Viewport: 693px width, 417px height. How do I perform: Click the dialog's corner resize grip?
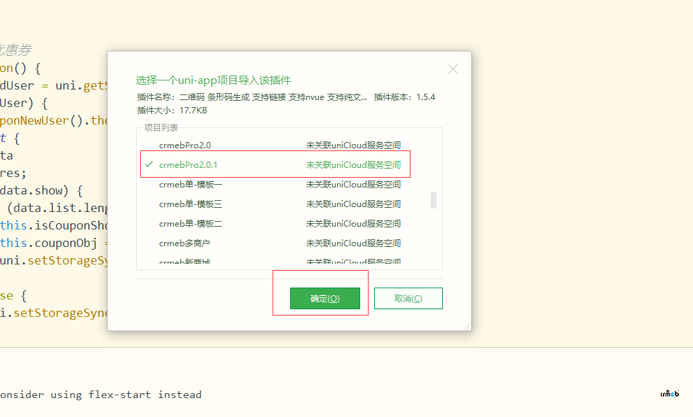(x=467, y=326)
